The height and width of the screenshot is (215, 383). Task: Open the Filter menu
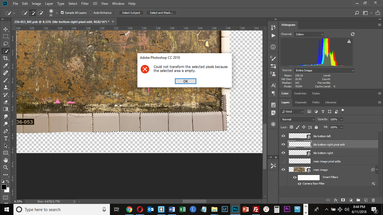(x=85, y=4)
